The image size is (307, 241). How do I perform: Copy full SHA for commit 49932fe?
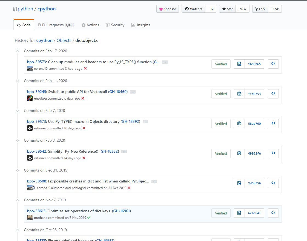[x=239, y=153]
